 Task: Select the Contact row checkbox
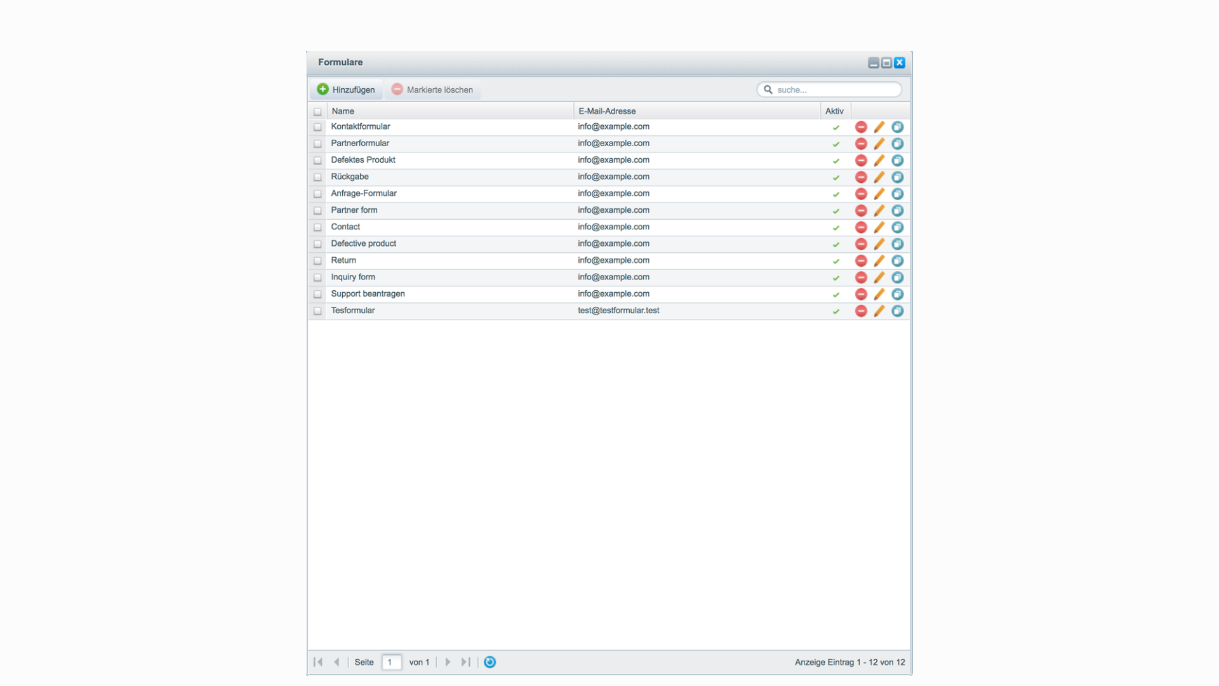[x=317, y=227]
